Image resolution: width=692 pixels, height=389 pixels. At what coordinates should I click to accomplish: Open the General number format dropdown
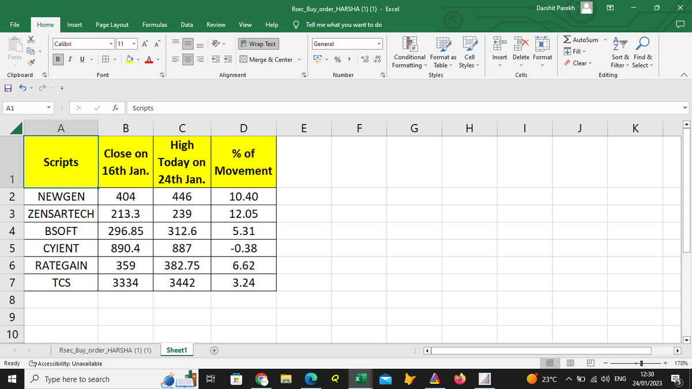[379, 44]
